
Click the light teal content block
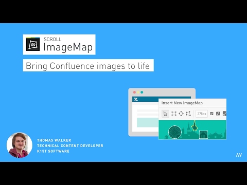coord(148,122)
